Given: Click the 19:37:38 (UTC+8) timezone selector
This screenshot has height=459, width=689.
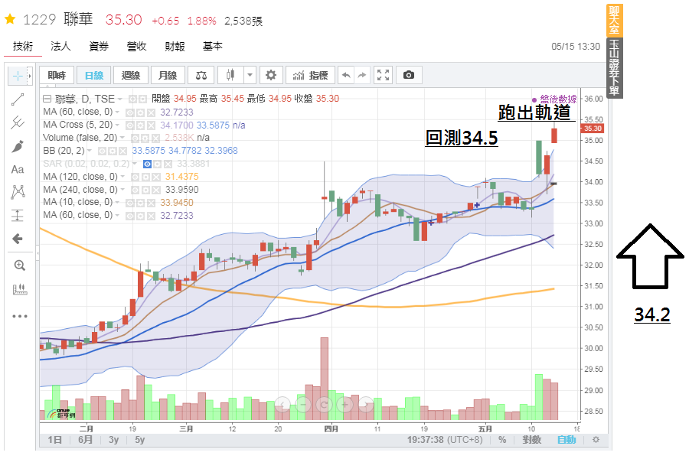Looking at the screenshot, I should tap(445, 440).
